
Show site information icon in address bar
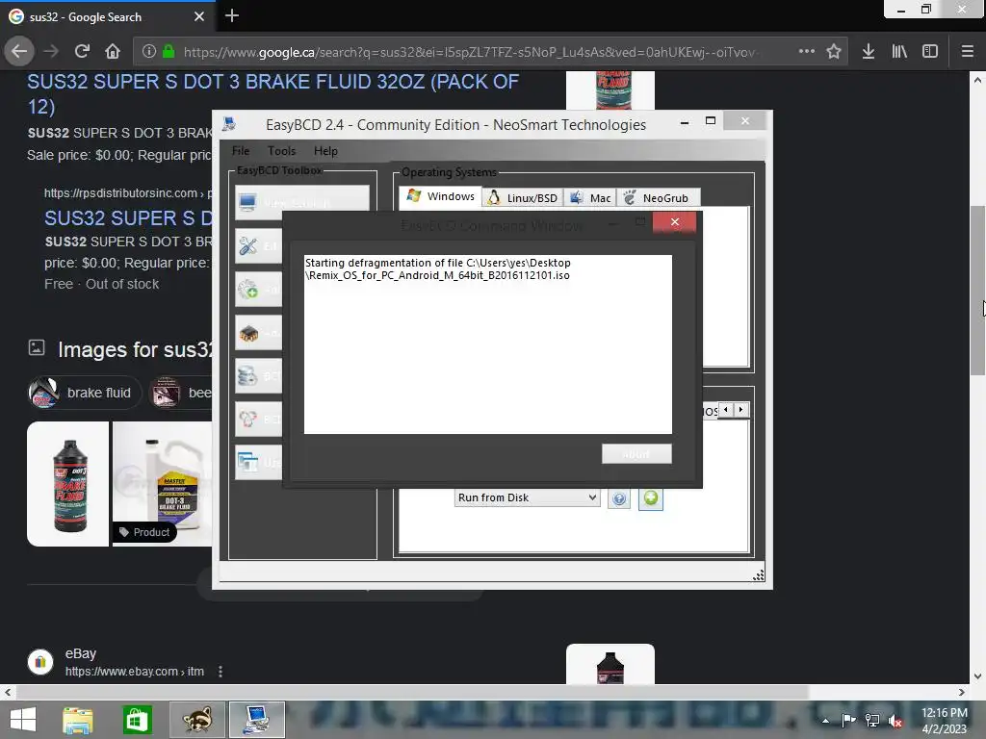(149, 52)
